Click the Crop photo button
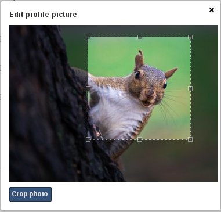221x212 pixels. pos(30,194)
